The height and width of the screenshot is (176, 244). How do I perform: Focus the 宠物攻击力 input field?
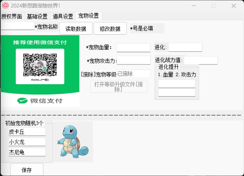(134, 60)
